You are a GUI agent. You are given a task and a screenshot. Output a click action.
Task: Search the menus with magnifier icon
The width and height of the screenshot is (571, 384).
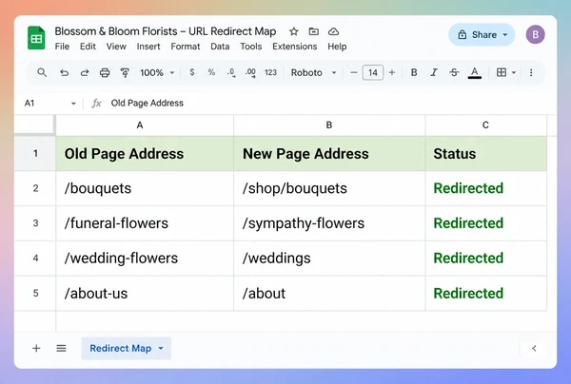(x=42, y=72)
